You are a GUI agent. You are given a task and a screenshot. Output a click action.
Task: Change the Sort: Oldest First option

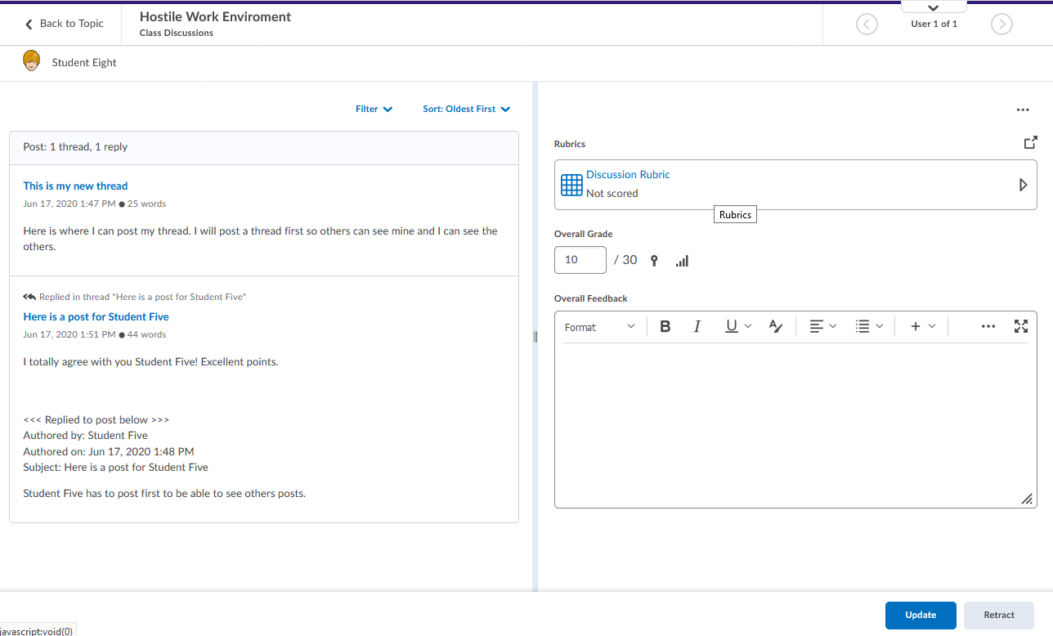pos(466,109)
